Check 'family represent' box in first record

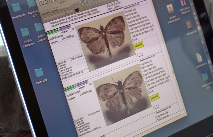click(72, 59)
